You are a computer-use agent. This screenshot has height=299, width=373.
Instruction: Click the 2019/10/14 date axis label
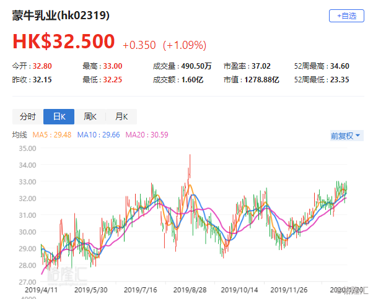239,290
